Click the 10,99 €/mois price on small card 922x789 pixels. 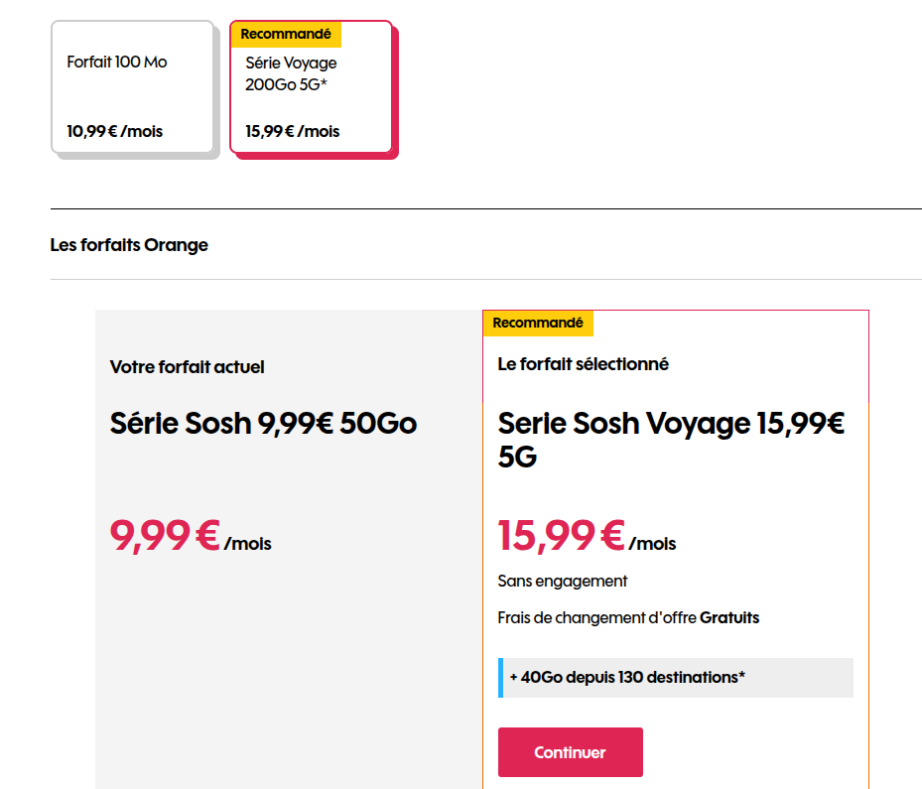tap(115, 131)
